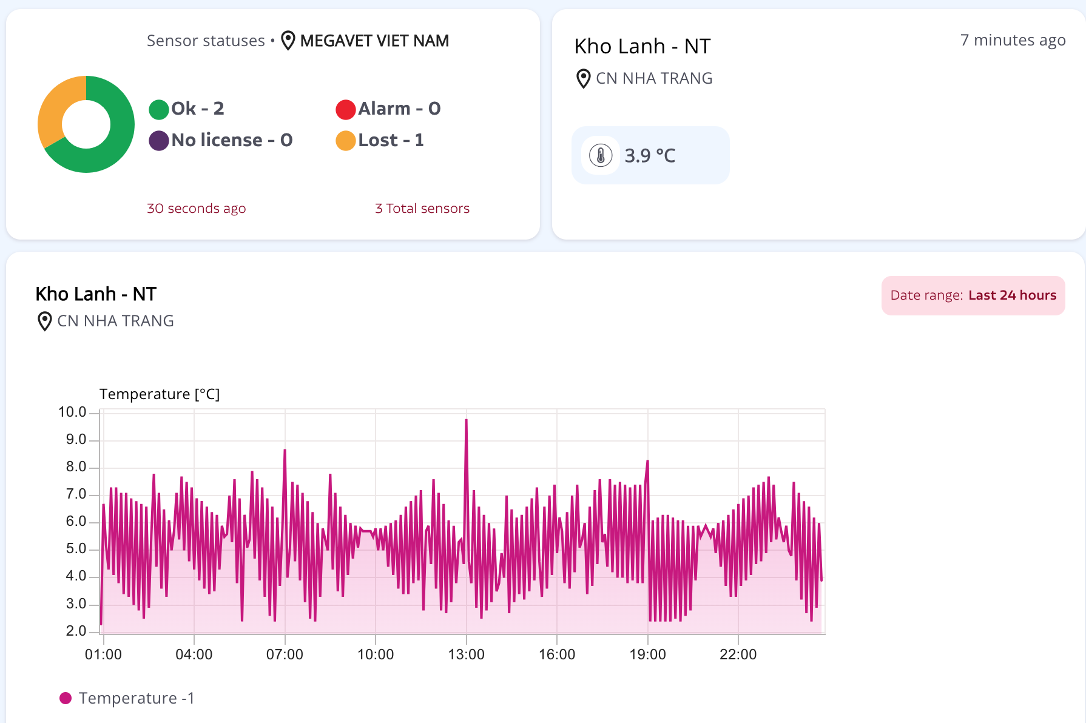The image size is (1086, 723).
Task: Click the 19:00 time axis label
Action: tap(647, 654)
